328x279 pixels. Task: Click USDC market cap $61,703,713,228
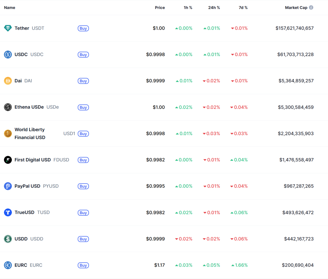pos(296,55)
